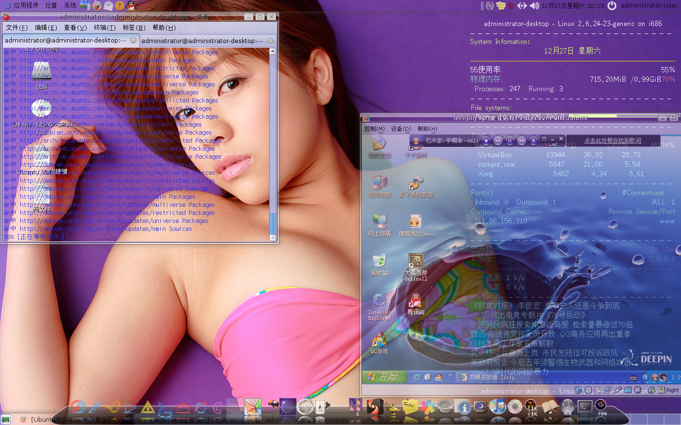
Task: Launch 大话西游 OnlineII shortcut
Action: pyautogui.click(x=416, y=267)
